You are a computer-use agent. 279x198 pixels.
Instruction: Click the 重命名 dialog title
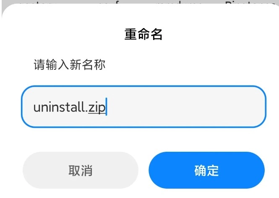tap(143, 34)
